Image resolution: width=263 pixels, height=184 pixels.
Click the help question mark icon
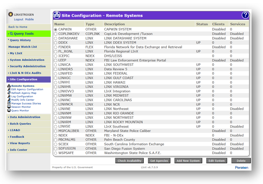[245, 15]
